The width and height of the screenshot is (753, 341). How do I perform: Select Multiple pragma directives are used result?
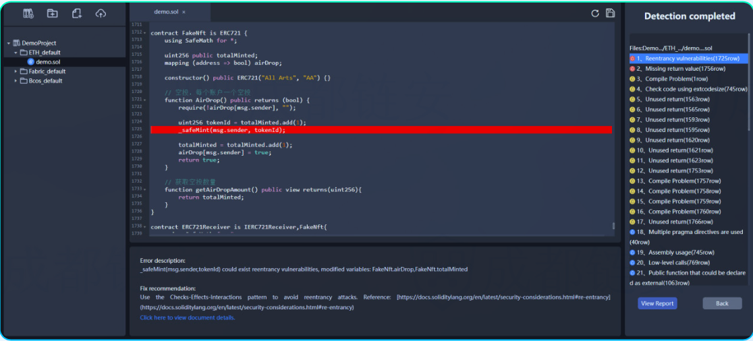(689, 237)
